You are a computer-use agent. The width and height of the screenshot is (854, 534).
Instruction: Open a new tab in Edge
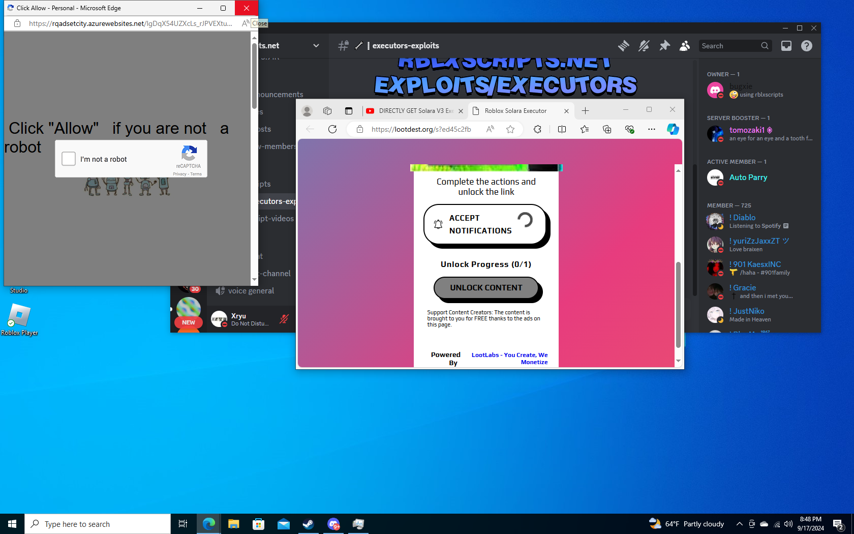pos(585,111)
